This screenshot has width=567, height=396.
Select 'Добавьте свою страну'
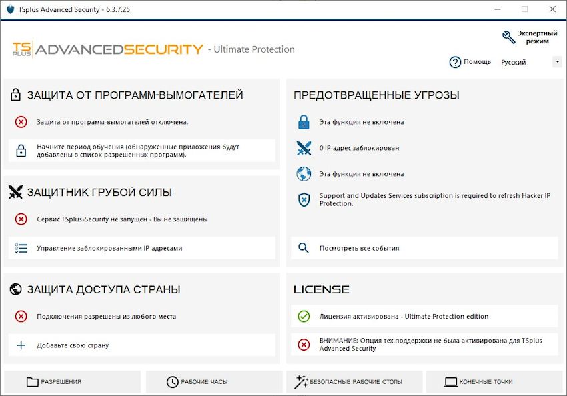141,345
